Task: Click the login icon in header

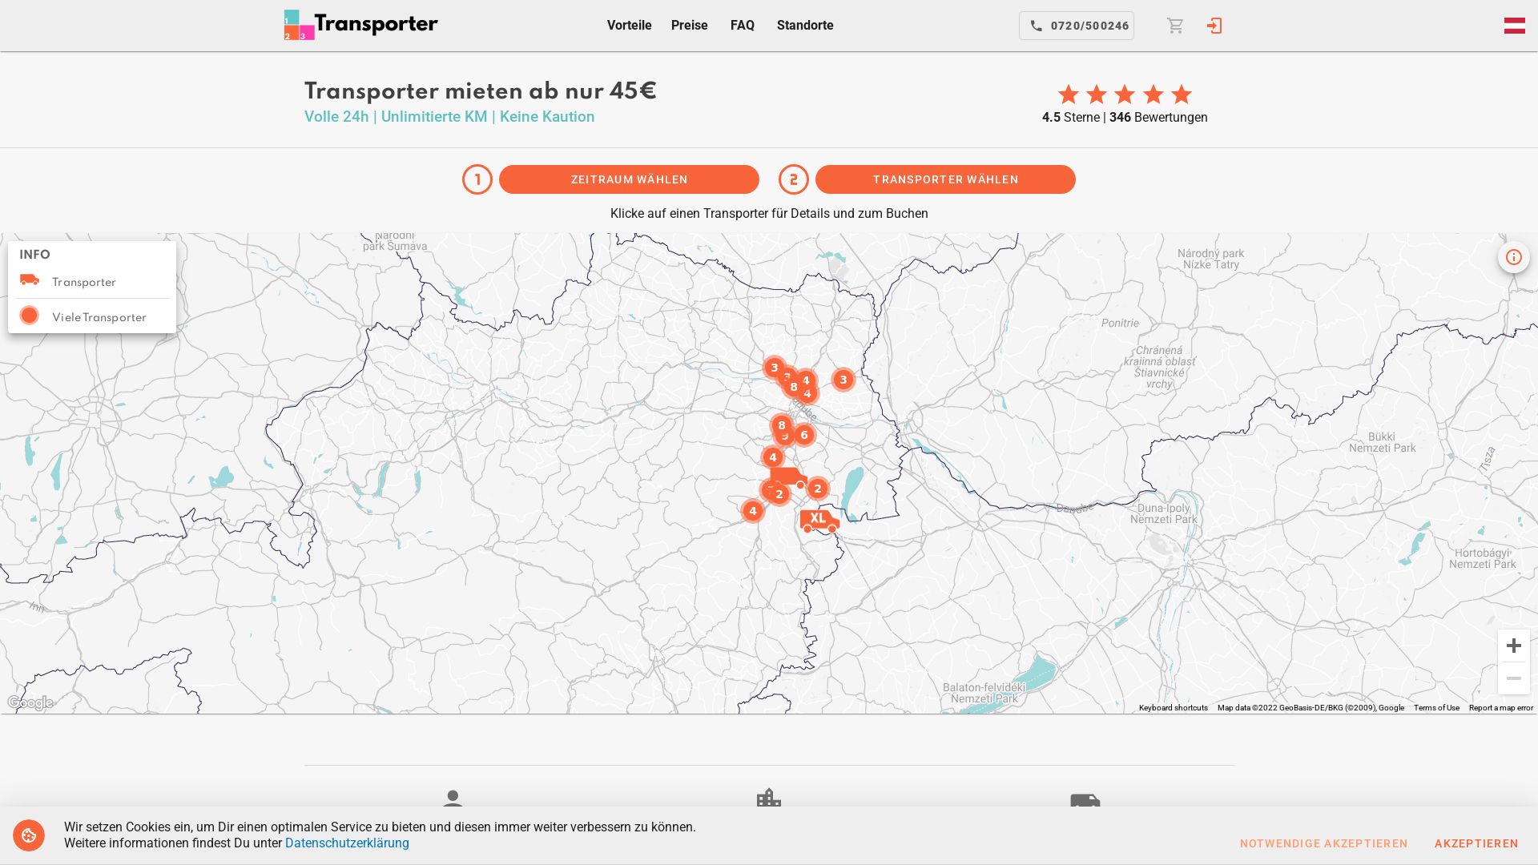Action: point(1214,26)
